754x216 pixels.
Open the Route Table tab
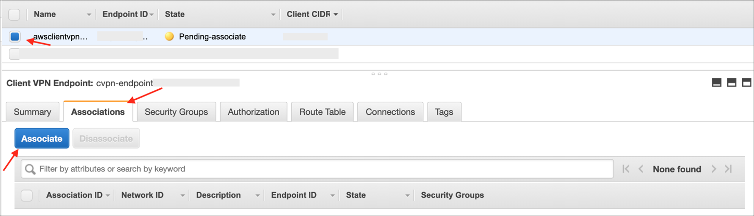(322, 112)
